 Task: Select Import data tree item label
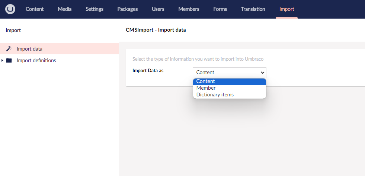point(29,49)
